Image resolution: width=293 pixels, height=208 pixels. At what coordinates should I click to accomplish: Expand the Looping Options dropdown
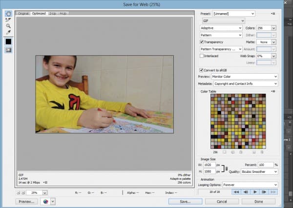tap(250, 185)
